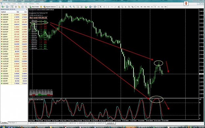The width and height of the screenshot is (205, 128).
Task: Select the Cursor arrow tool
Action: point(101,7)
